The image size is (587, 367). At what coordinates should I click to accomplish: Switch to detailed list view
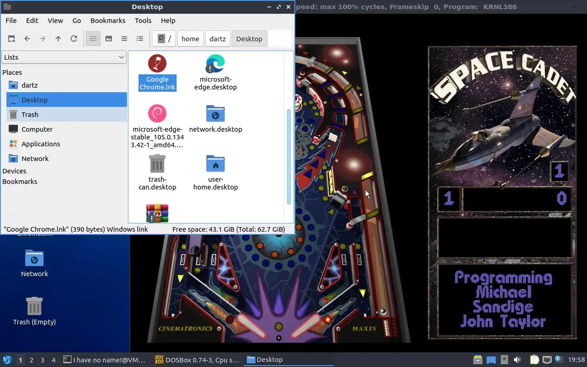click(x=140, y=39)
